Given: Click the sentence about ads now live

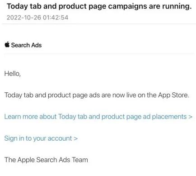Looking at the screenshot, I should [x=97, y=95].
